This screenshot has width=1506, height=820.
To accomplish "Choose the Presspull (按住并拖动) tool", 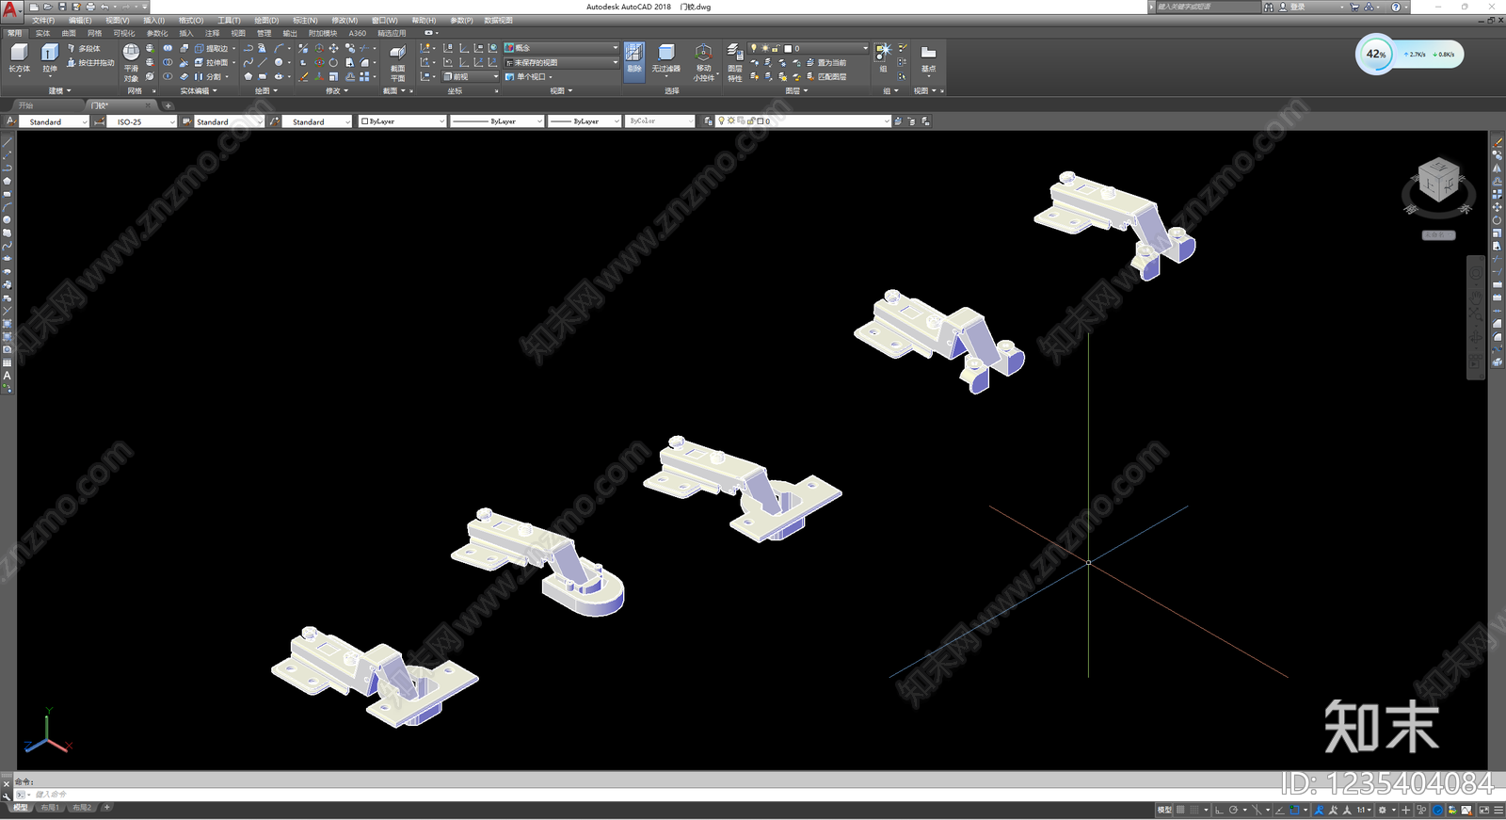I will point(90,63).
